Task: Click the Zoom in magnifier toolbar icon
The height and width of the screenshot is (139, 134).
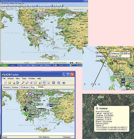Action: pyautogui.click(x=23, y=83)
